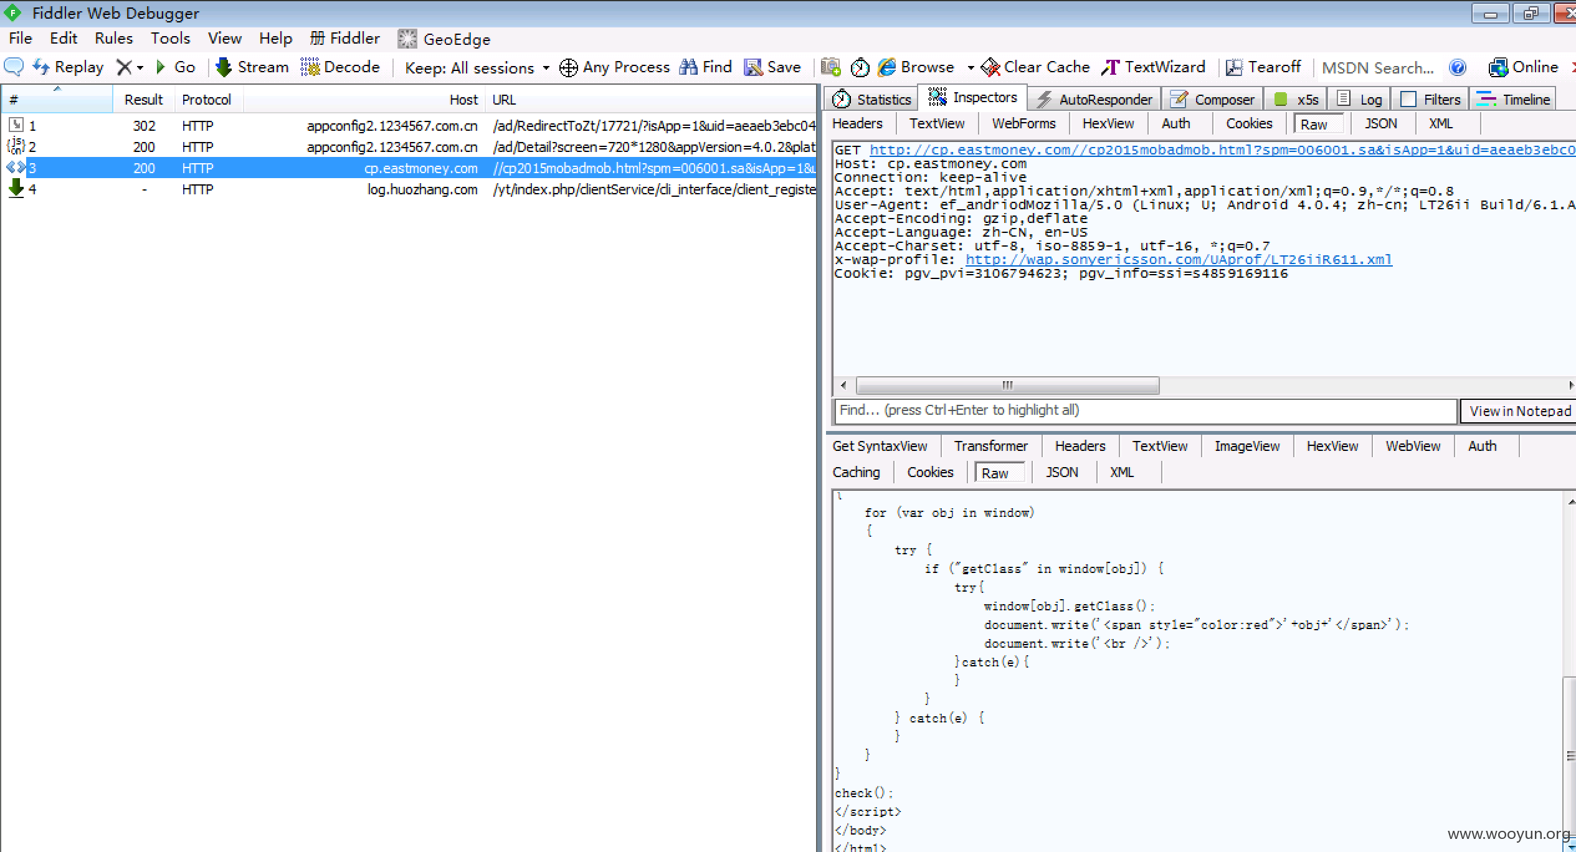Viewport: 1576px width, 852px height.
Task: Open the Edit menu
Action: pos(64,38)
